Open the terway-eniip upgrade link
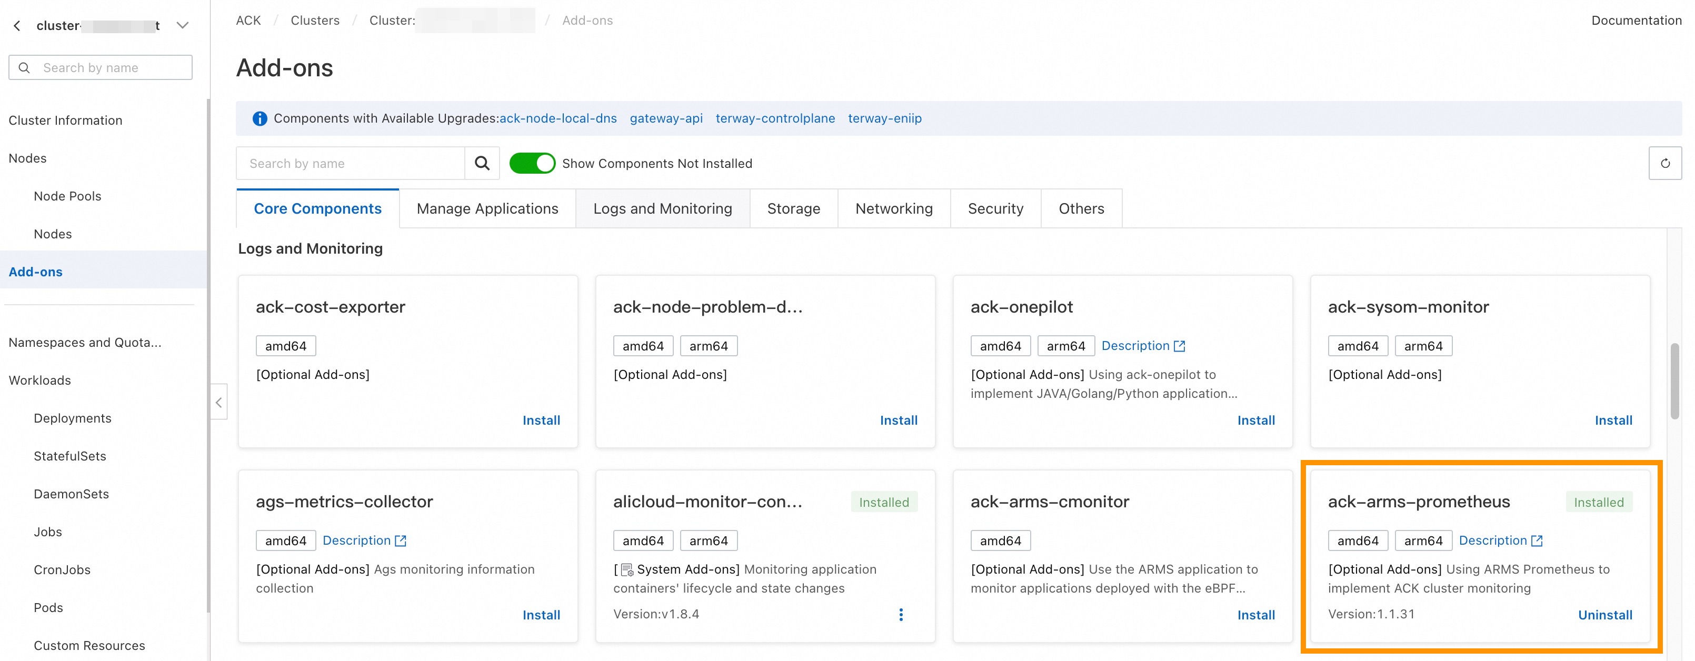The height and width of the screenshot is (661, 1695). coord(884,118)
